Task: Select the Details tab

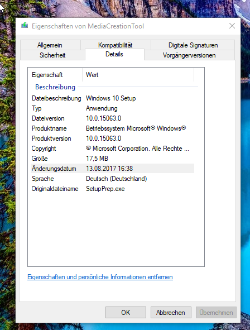Action: [114, 54]
